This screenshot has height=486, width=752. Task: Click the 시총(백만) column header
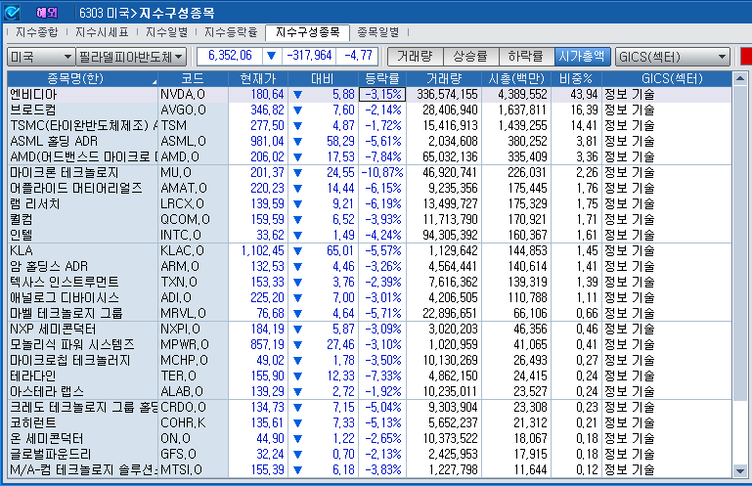click(516, 78)
